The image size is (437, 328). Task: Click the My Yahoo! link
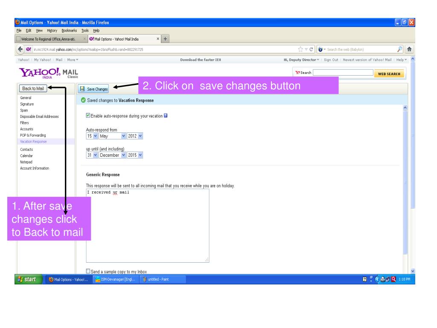pos(42,60)
